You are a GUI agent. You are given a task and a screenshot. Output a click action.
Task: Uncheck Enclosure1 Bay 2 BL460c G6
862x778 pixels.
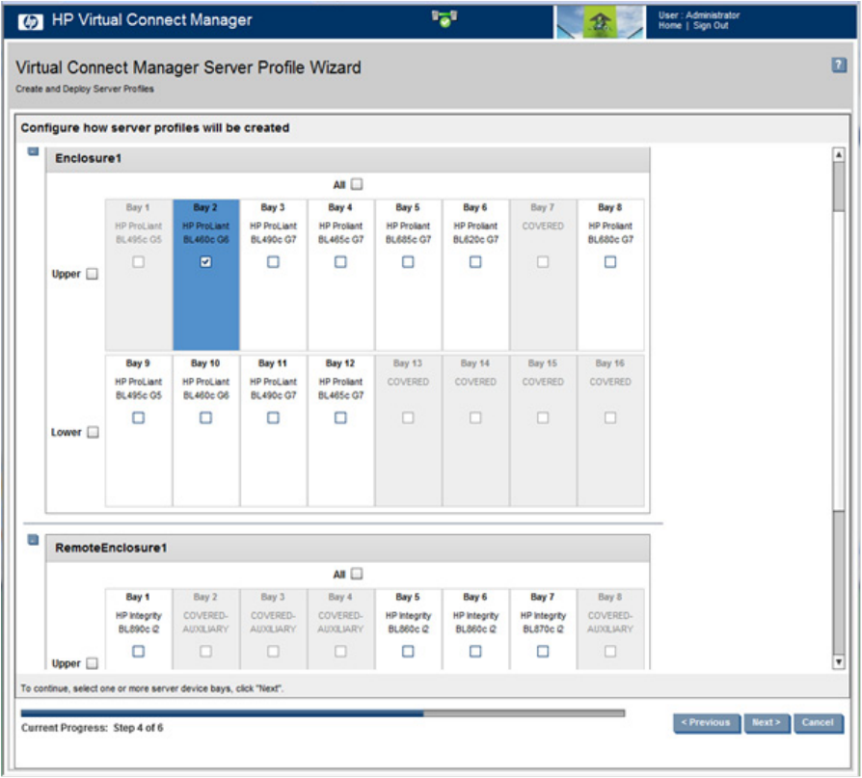pyautogui.click(x=205, y=261)
